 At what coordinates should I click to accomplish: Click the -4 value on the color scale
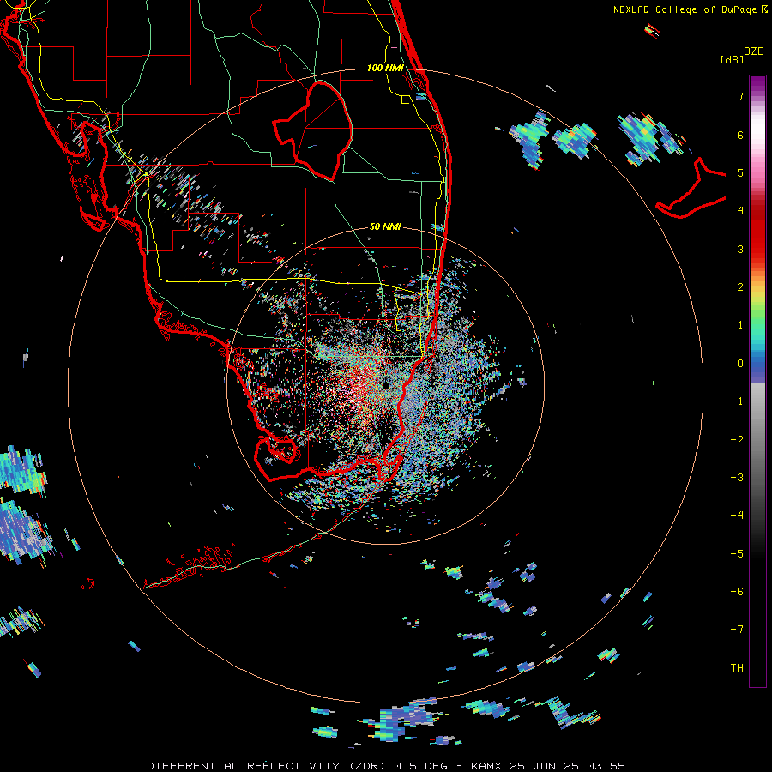tap(737, 515)
